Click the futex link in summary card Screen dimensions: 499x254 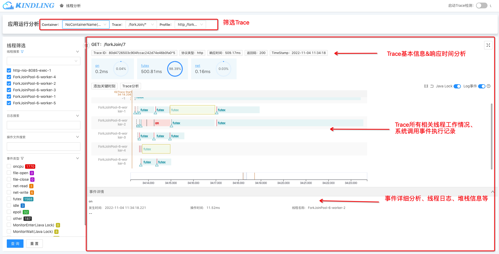[x=145, y=66]
